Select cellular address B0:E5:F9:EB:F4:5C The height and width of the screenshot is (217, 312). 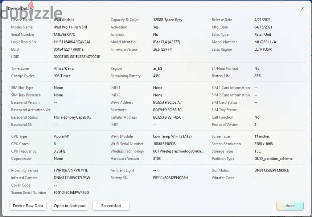point(167,118)
